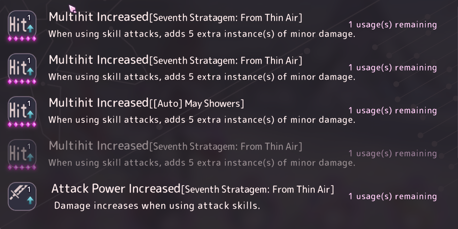Click the dimmed '1 usage(s) remaining' label
Viewport: 458px width, 229px height.
pos(393,153)
